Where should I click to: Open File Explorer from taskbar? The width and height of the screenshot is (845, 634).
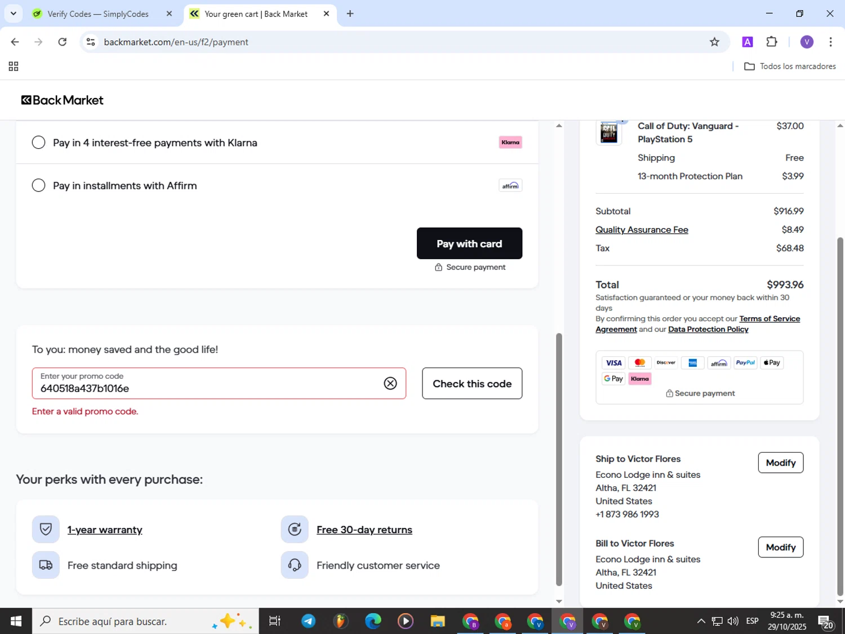pos(438,621)
